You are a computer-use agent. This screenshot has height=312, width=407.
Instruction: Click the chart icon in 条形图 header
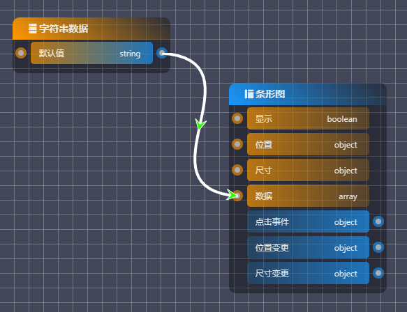pyautogui.click(x=249, y=94)
